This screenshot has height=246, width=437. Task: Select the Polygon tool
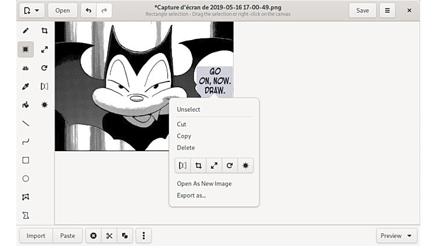pyautogui.click(x=26, y=197)
